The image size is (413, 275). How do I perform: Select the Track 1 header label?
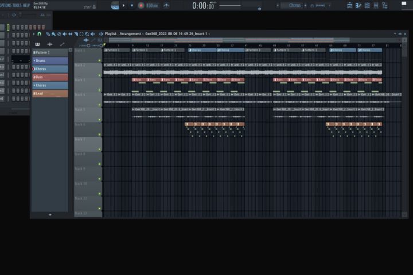click(80, 50)
